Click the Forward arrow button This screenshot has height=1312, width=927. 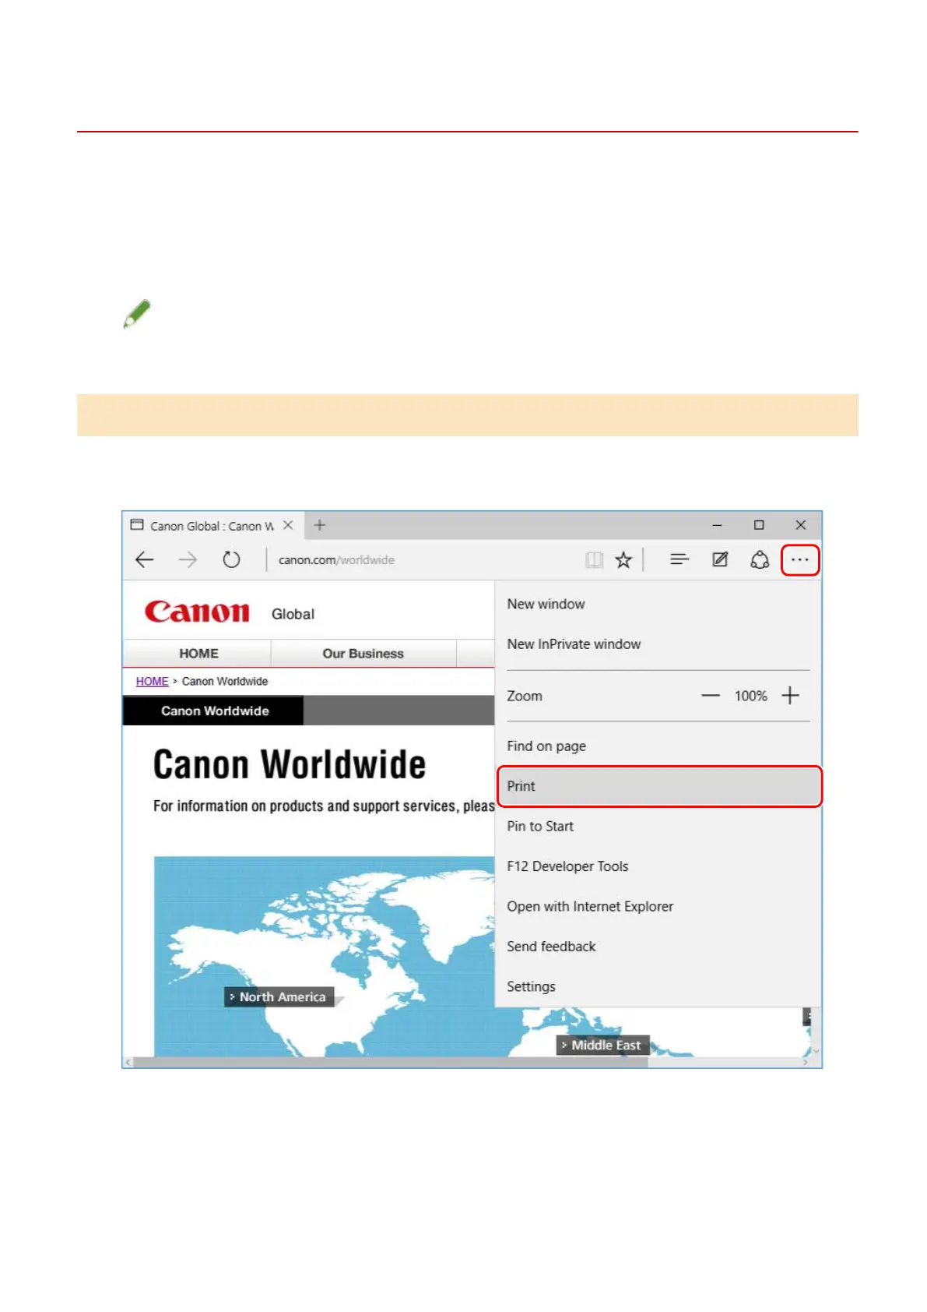coord(188,559)
